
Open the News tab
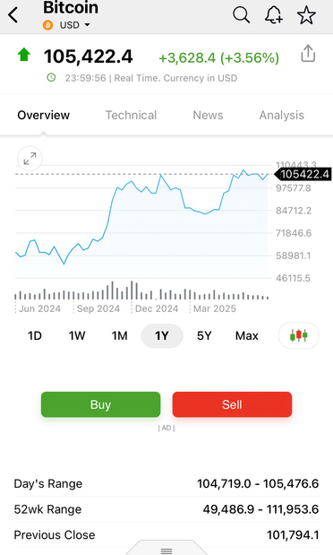(208, 115)
